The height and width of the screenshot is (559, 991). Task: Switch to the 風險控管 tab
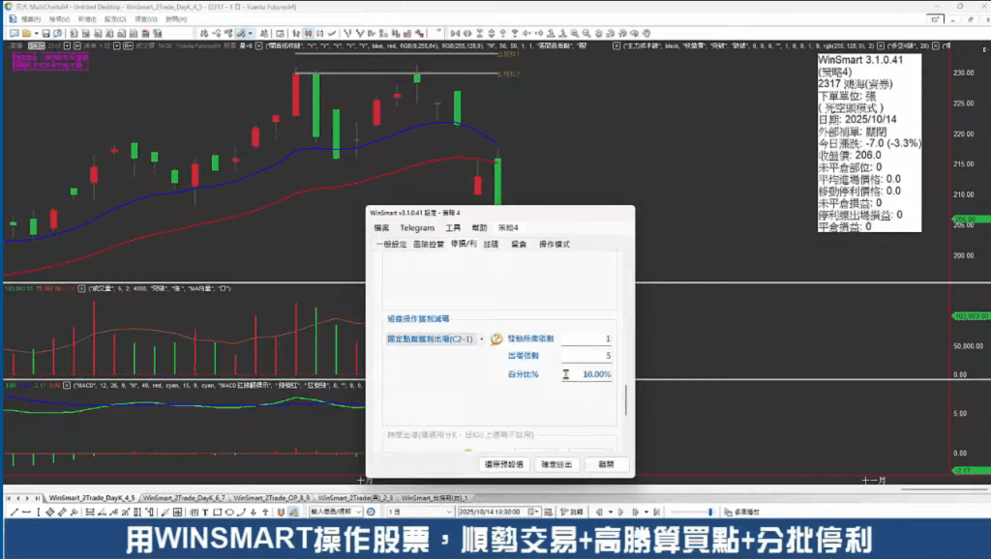coord(430,245)
